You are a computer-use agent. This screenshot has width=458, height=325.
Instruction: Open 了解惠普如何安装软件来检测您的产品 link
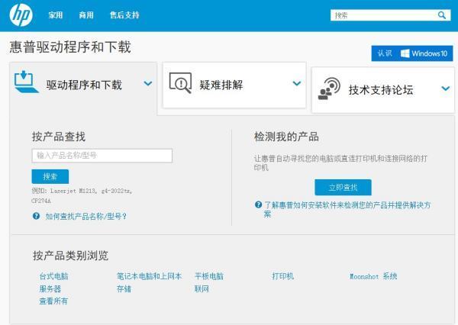pyautogui.click(x=347, y=209)
